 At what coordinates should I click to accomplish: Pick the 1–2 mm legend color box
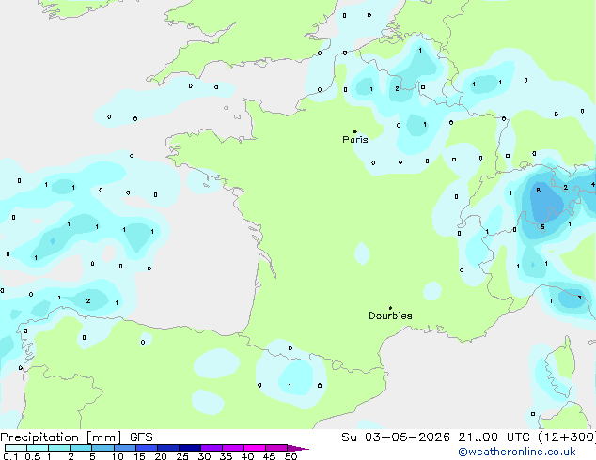coord(59,448)
